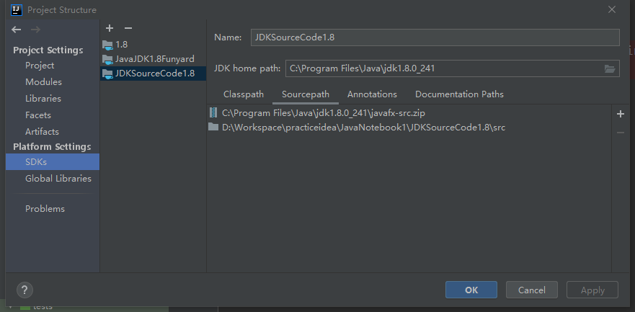Click the Project Settings heading
Viewport: 635px width, 312px height.
tap(48, 50)
